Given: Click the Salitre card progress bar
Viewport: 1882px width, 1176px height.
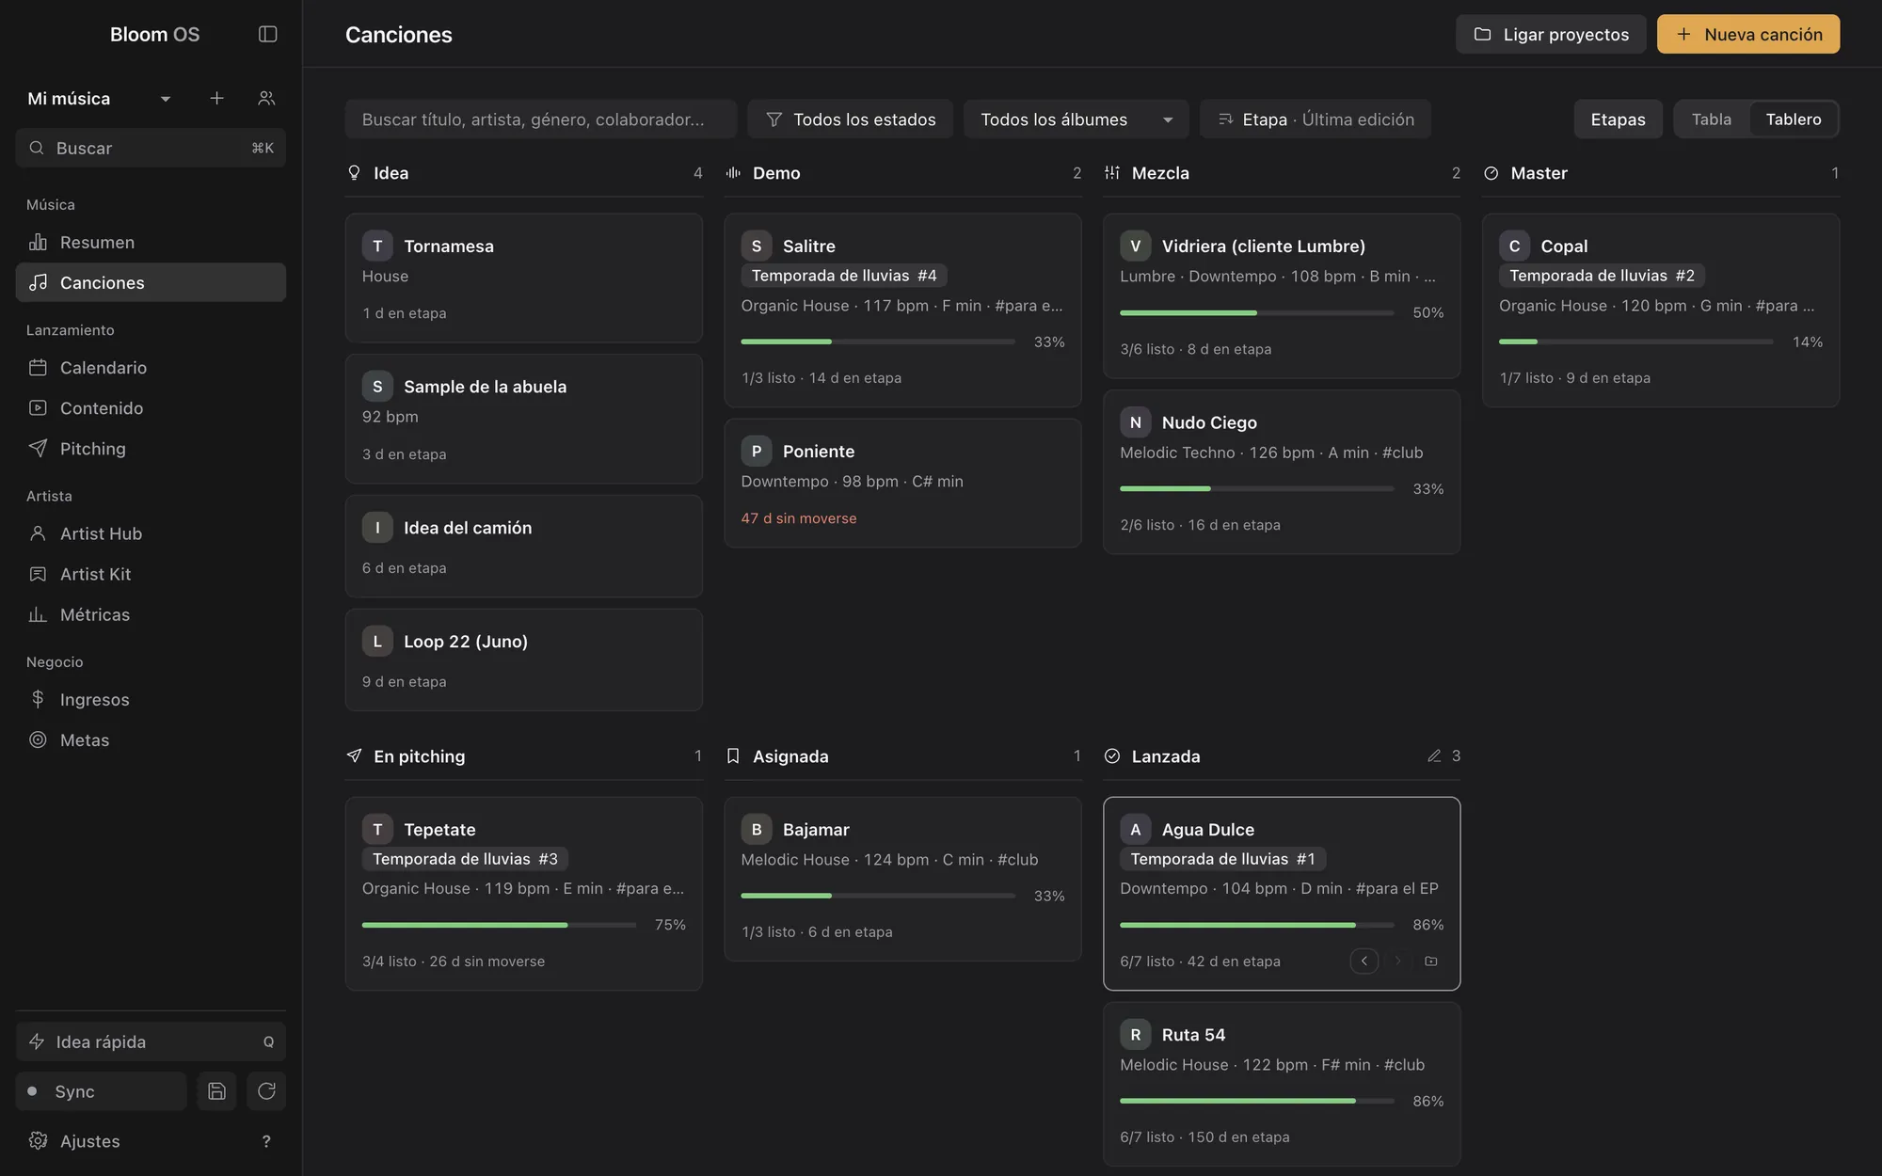Looking at the screenshot, I should point(878,342).
